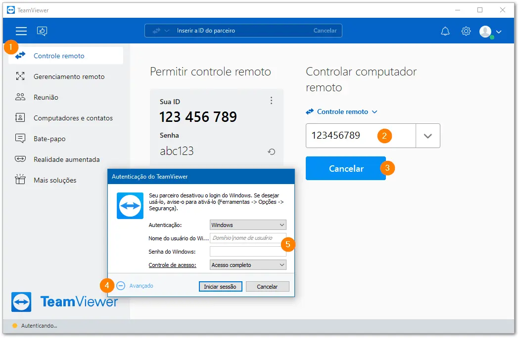Open the Autenticação Windows dropdown
The height and width of the screenshot is (338, 519).
tap(248, 225)
